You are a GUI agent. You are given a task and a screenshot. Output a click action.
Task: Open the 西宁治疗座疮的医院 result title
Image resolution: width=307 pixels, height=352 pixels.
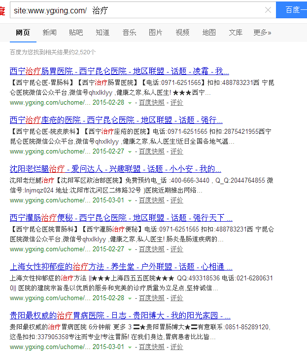coord(116,120)
